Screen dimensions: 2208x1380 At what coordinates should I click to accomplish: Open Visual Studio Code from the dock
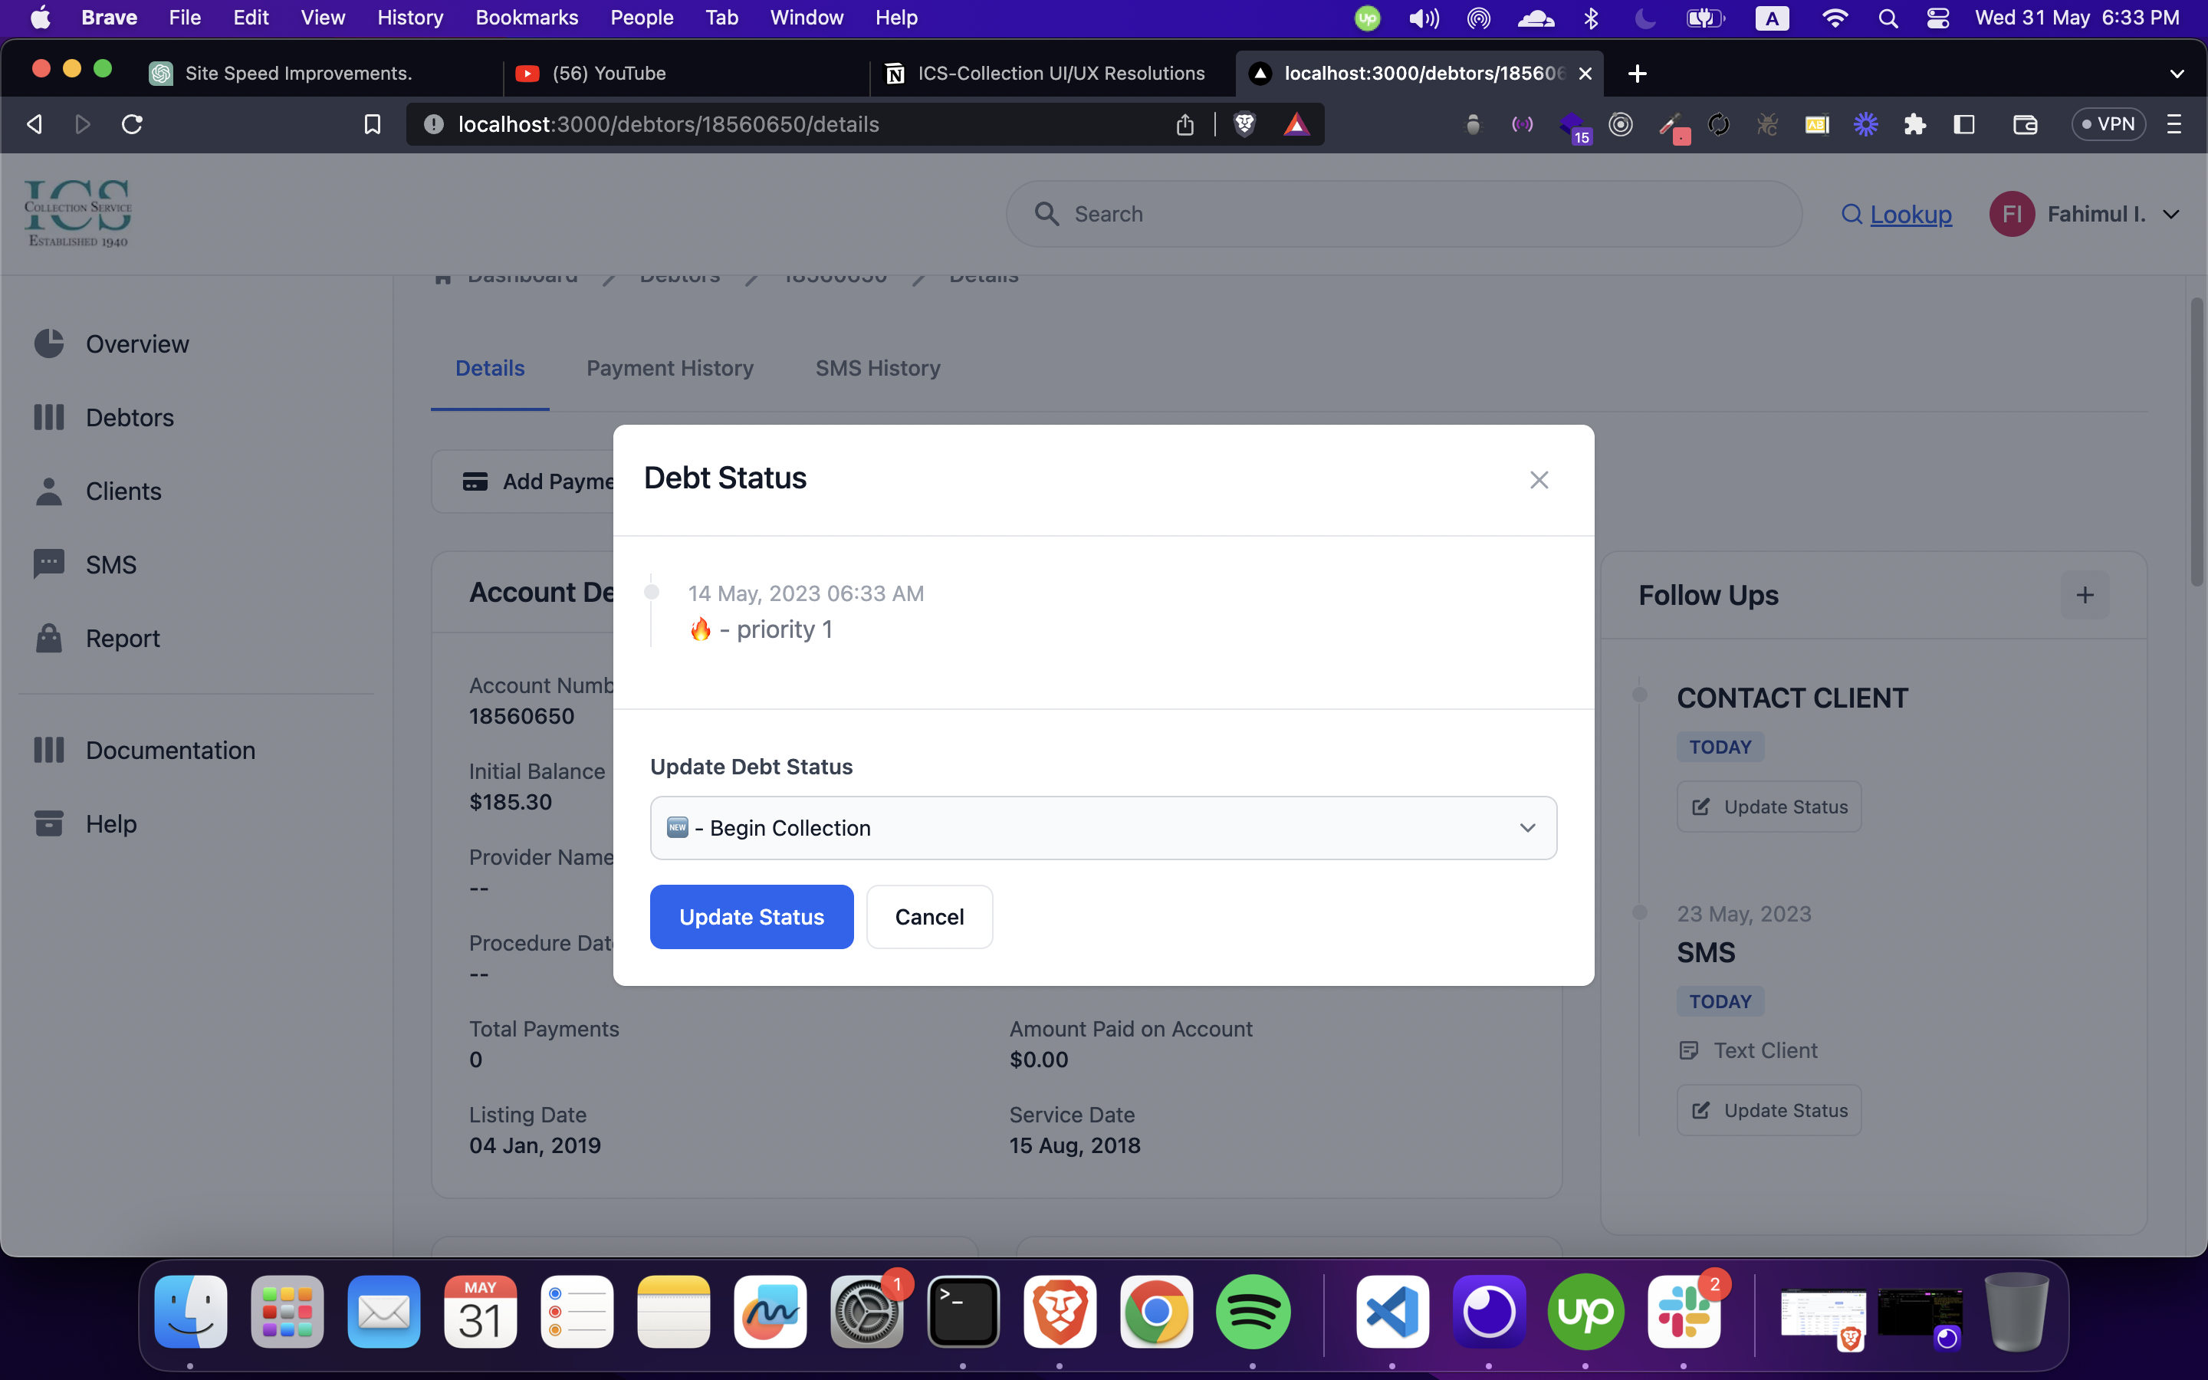click(x=1391, y=1312)
